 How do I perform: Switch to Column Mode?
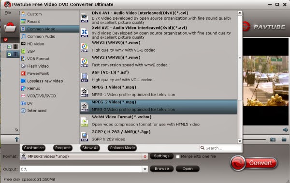click(122, 148)
